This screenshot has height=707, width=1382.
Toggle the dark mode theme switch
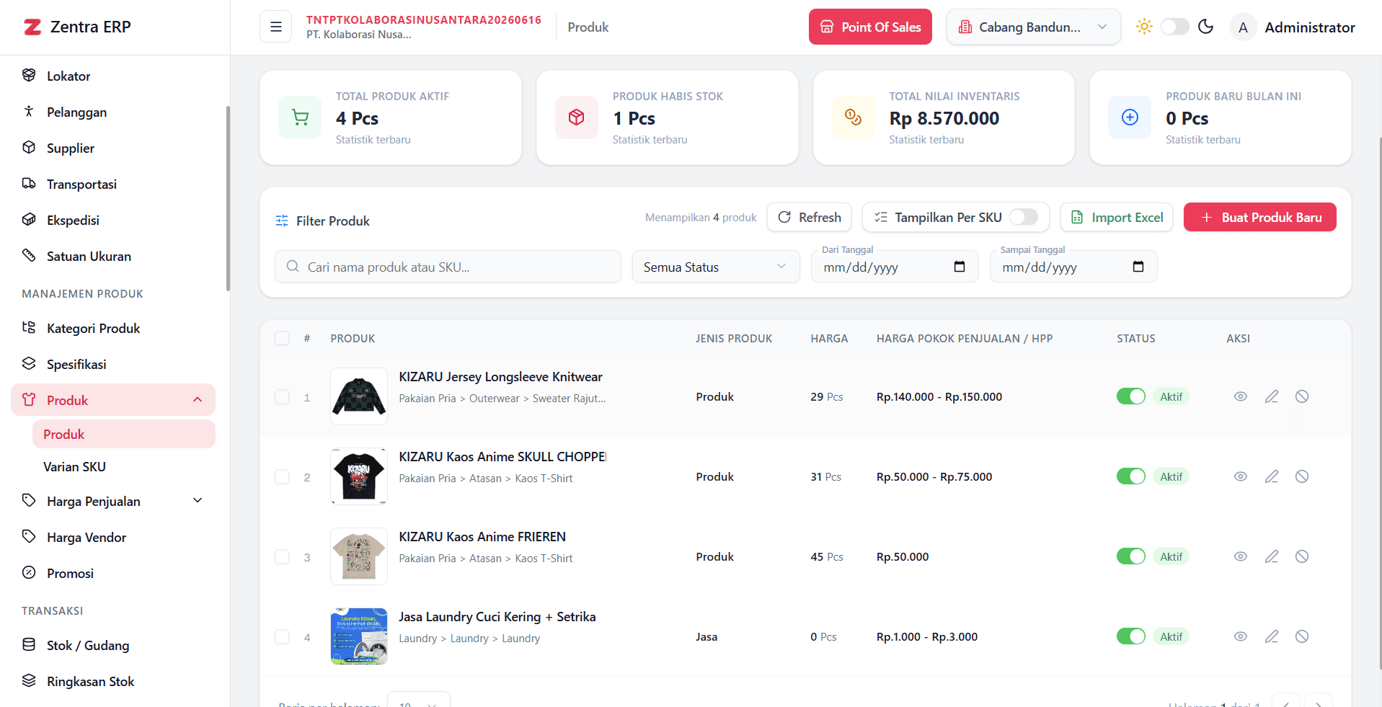pos(1174,27)
